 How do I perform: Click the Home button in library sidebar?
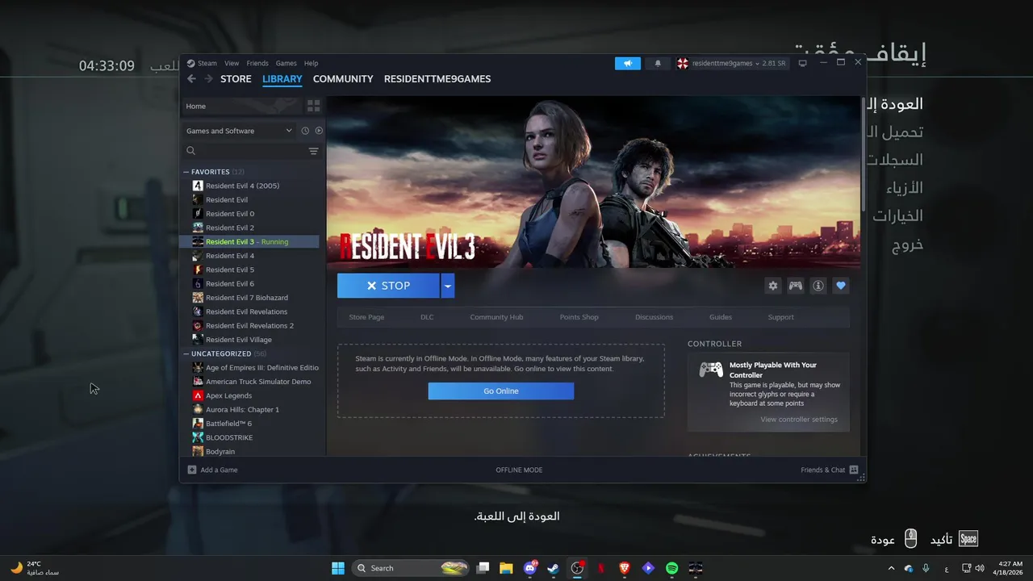pyautogui.click(x=241, y=106)
